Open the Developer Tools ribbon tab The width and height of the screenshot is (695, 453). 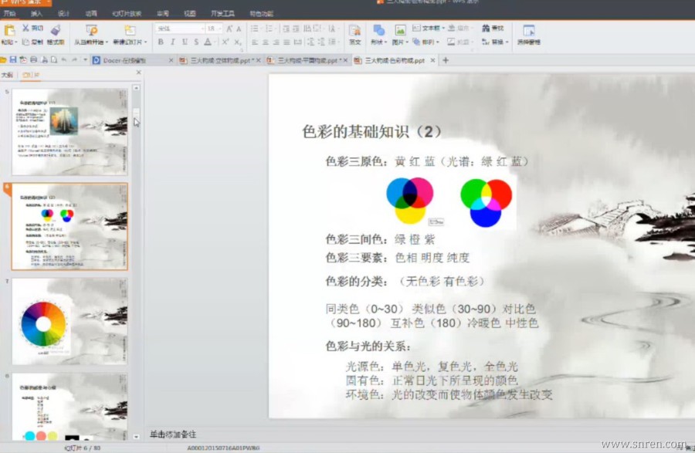pos(222,13)
